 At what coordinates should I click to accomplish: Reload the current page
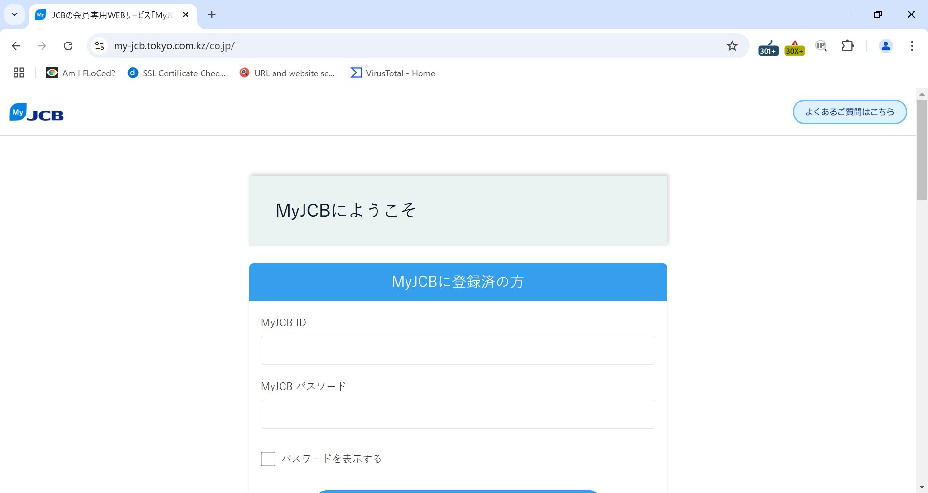coord(68,46)
